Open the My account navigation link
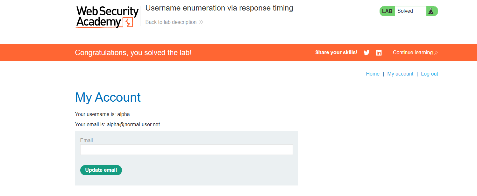This screenshot has width=477, height=196. click(x=400, y=74)
